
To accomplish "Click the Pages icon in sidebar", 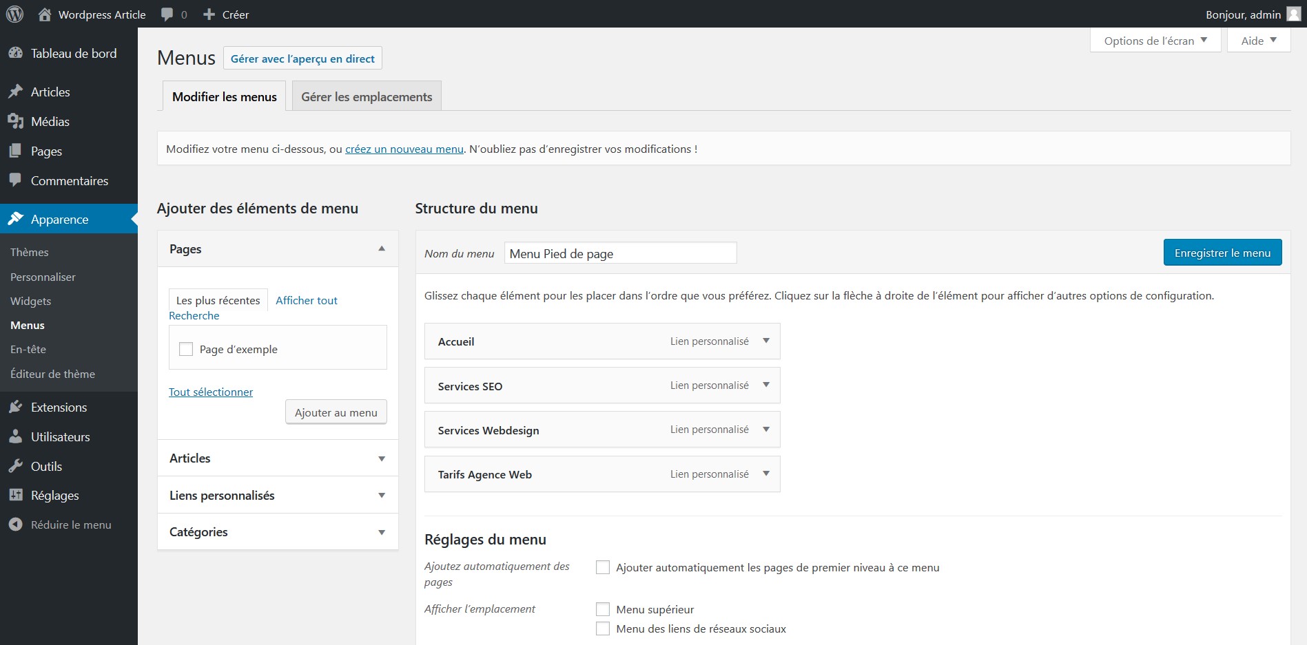I will (x=15, y=151).
